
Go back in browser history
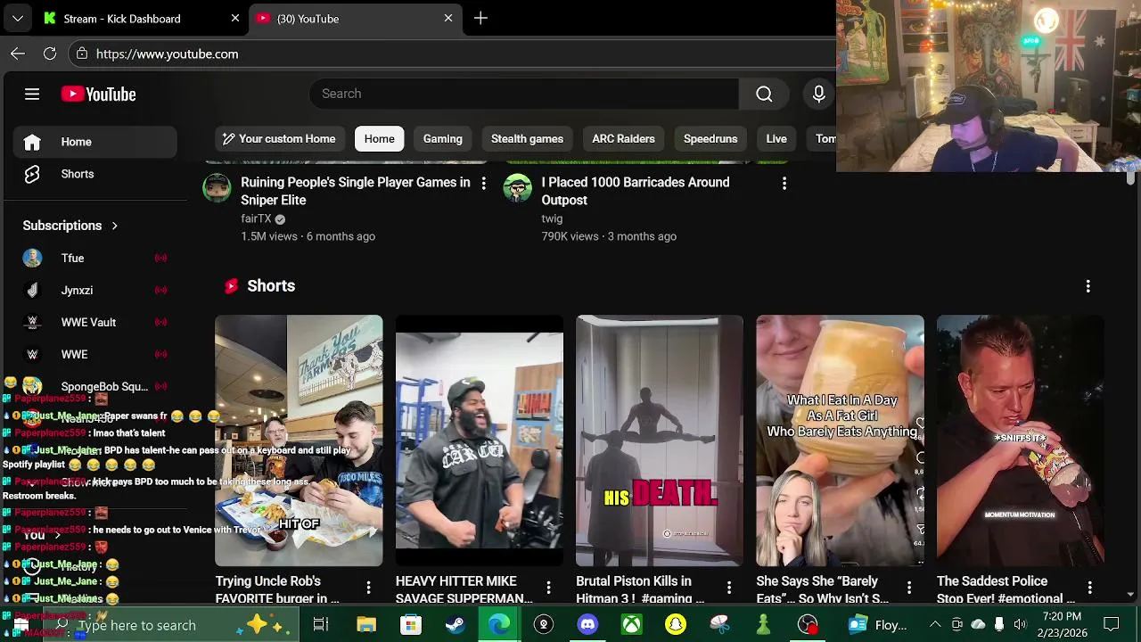coord(18,53)
